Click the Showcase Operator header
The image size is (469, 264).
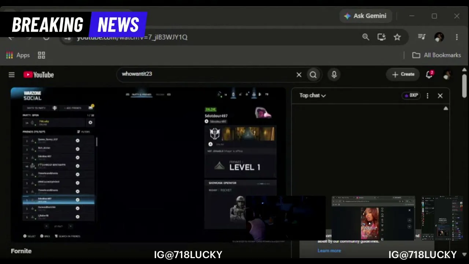(222, 183)
